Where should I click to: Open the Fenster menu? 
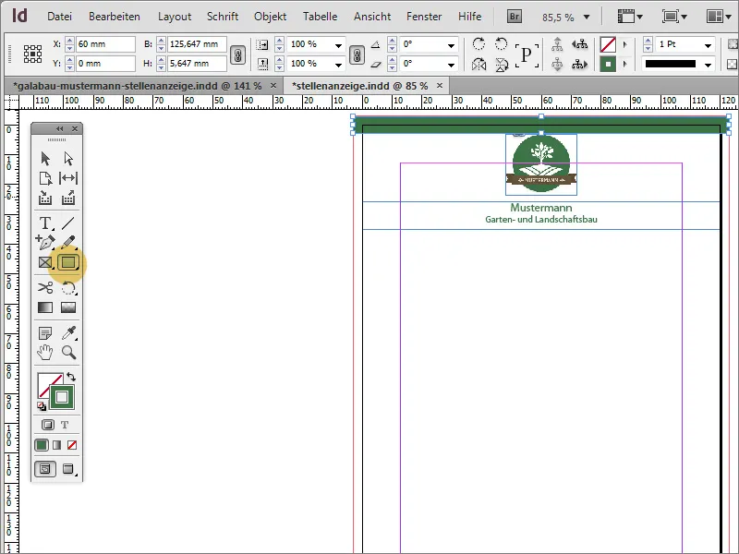click(424, 17)
